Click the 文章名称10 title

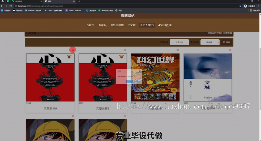click(208, 108)
